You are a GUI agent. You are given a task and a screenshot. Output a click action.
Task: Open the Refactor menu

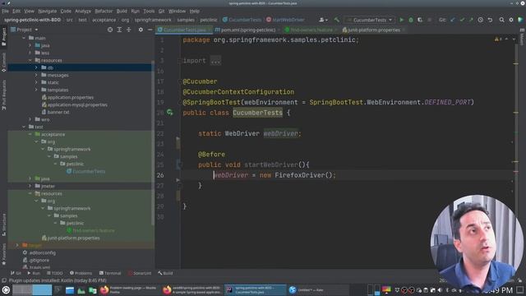[104, 11]
